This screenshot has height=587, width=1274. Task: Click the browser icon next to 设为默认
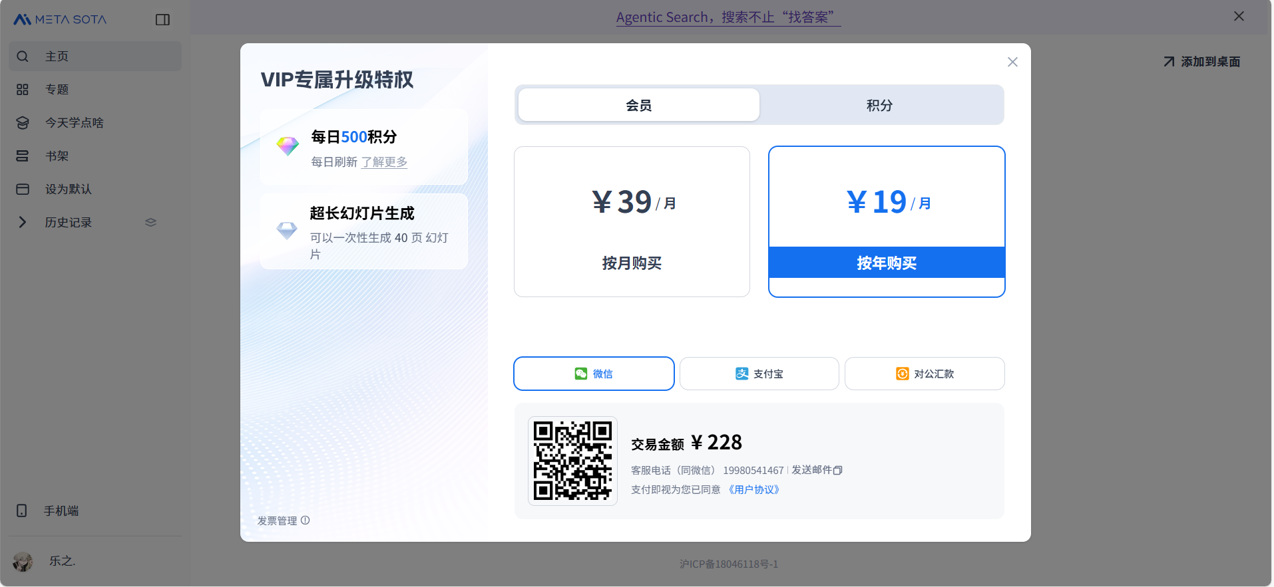point(23,189)
